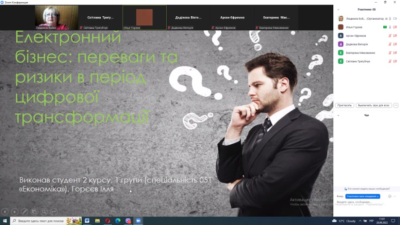Click the zoom magnifier icon on the slide
400x225 pixels.
click(x=44, y=211)
